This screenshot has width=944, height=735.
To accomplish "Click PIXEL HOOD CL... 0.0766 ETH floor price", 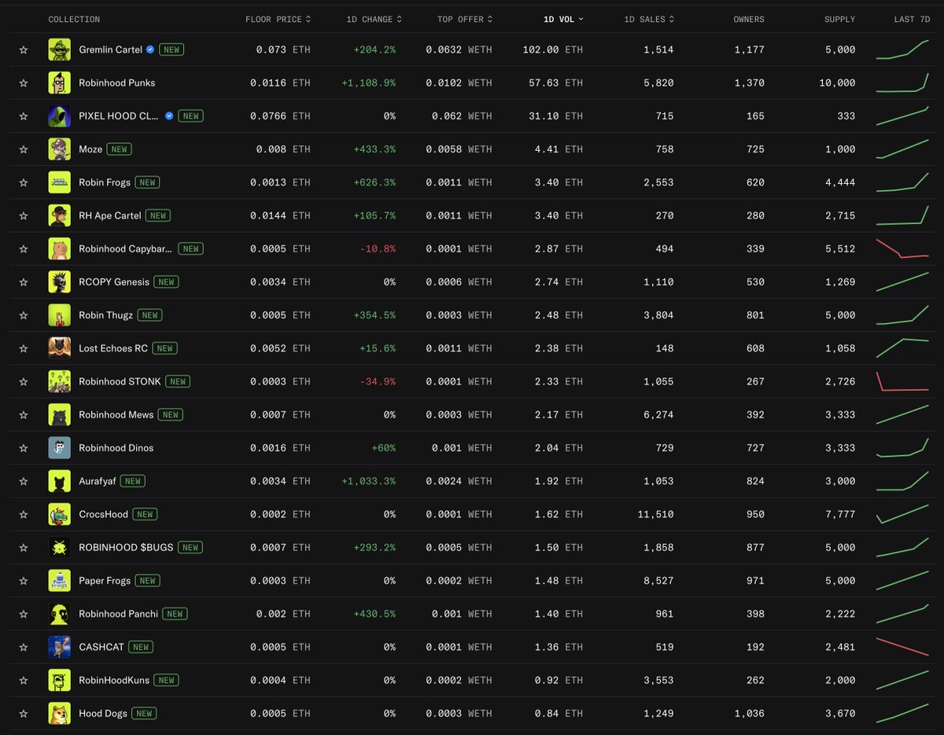I will coord(280,116).
